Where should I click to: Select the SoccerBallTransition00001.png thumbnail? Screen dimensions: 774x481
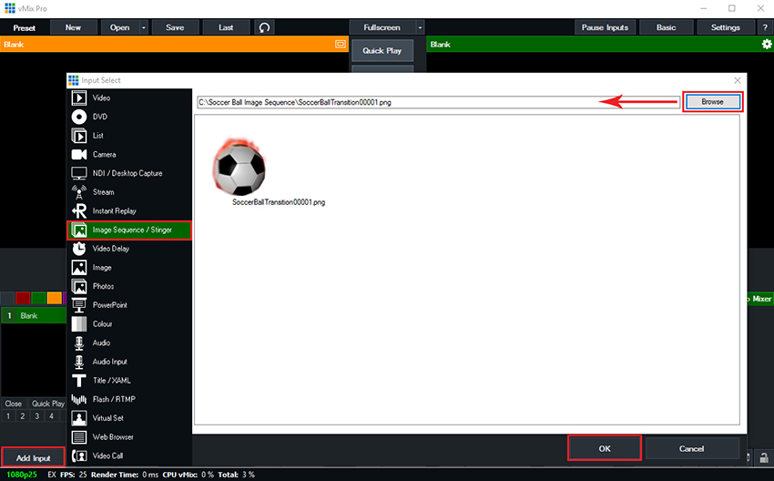point(239,166)
